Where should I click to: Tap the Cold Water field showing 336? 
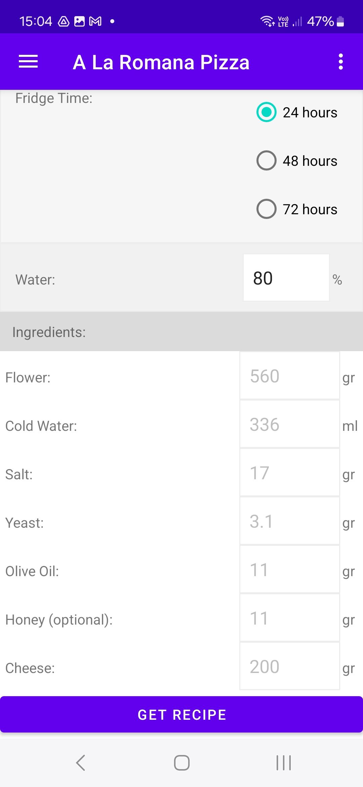coord(289,424)
